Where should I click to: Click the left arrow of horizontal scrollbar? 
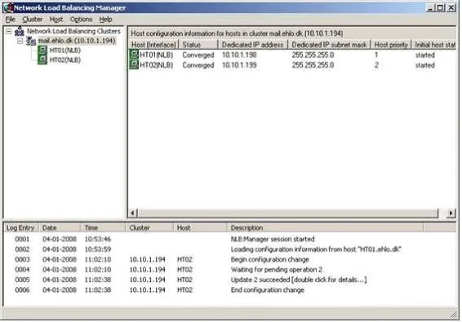(x=133, y=213)
